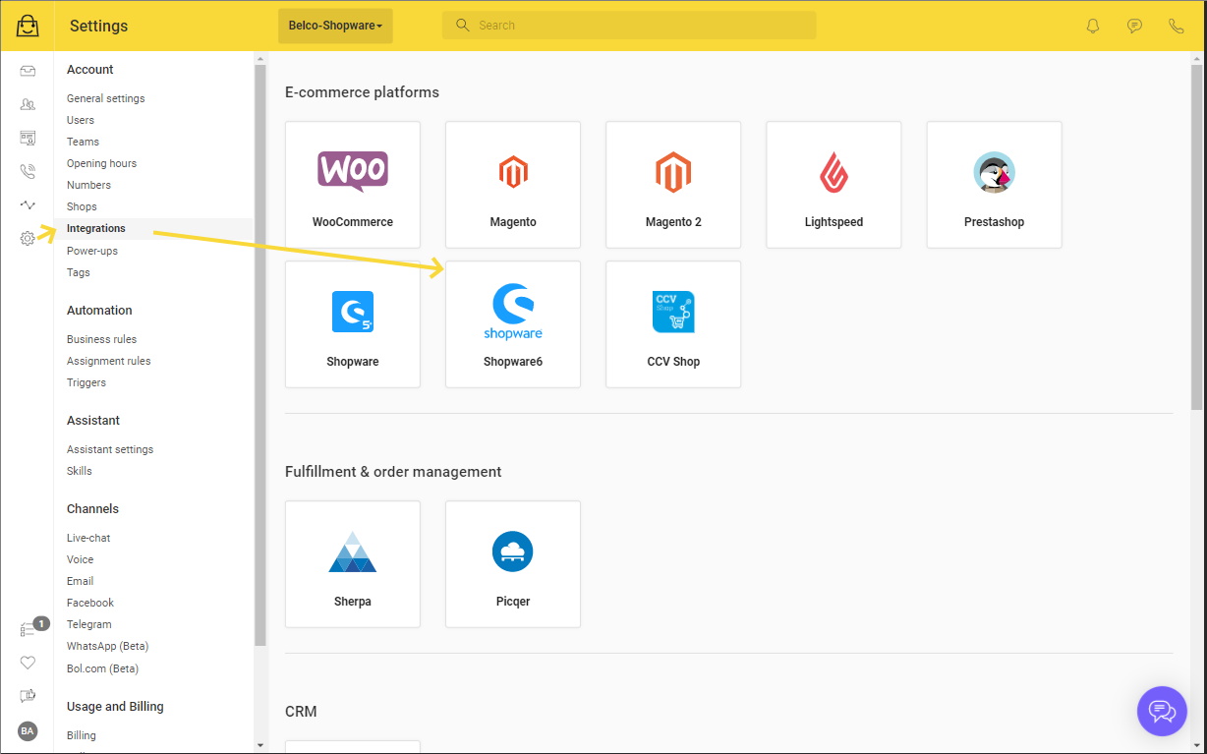Open the contacts icon in left rail
1207x754 pixels.
(28, 104)
